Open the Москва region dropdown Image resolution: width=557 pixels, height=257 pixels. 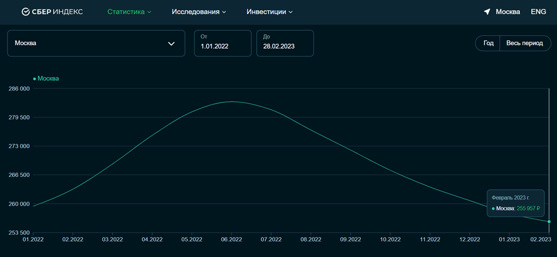[96, 43]
